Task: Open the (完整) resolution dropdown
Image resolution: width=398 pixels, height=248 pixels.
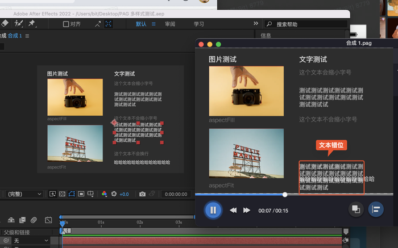Action: pyautogui.click(x=23, y=194)
